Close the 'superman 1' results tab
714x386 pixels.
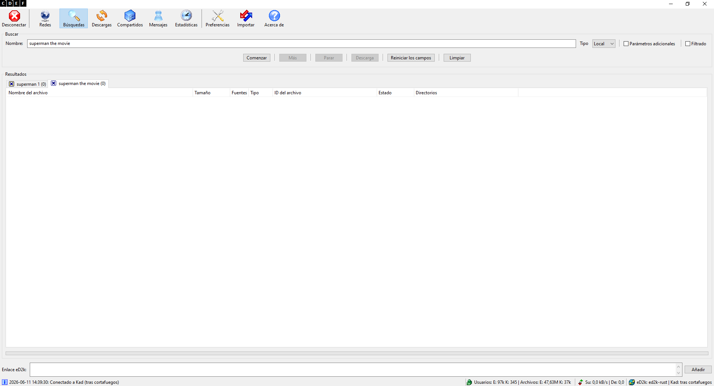12,84
